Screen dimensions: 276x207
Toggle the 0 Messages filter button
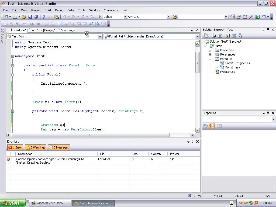59,147
